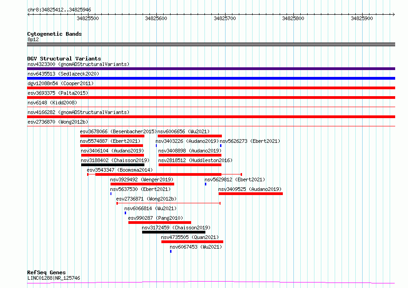Click the esv2736870 Wong2012b label
This screenshot has width=408, height=288.
pos(58,122)
